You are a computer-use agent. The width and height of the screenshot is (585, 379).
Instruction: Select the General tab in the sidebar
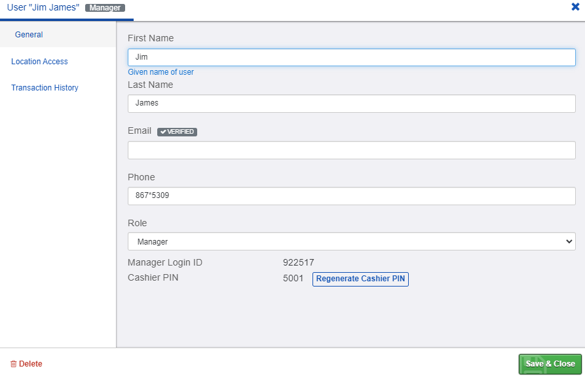coord(29,35)
